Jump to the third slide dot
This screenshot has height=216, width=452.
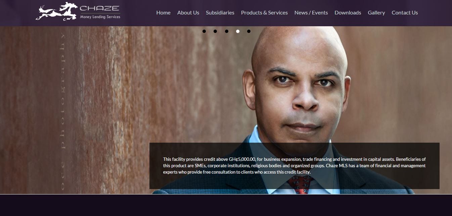(x=227, y=31)
